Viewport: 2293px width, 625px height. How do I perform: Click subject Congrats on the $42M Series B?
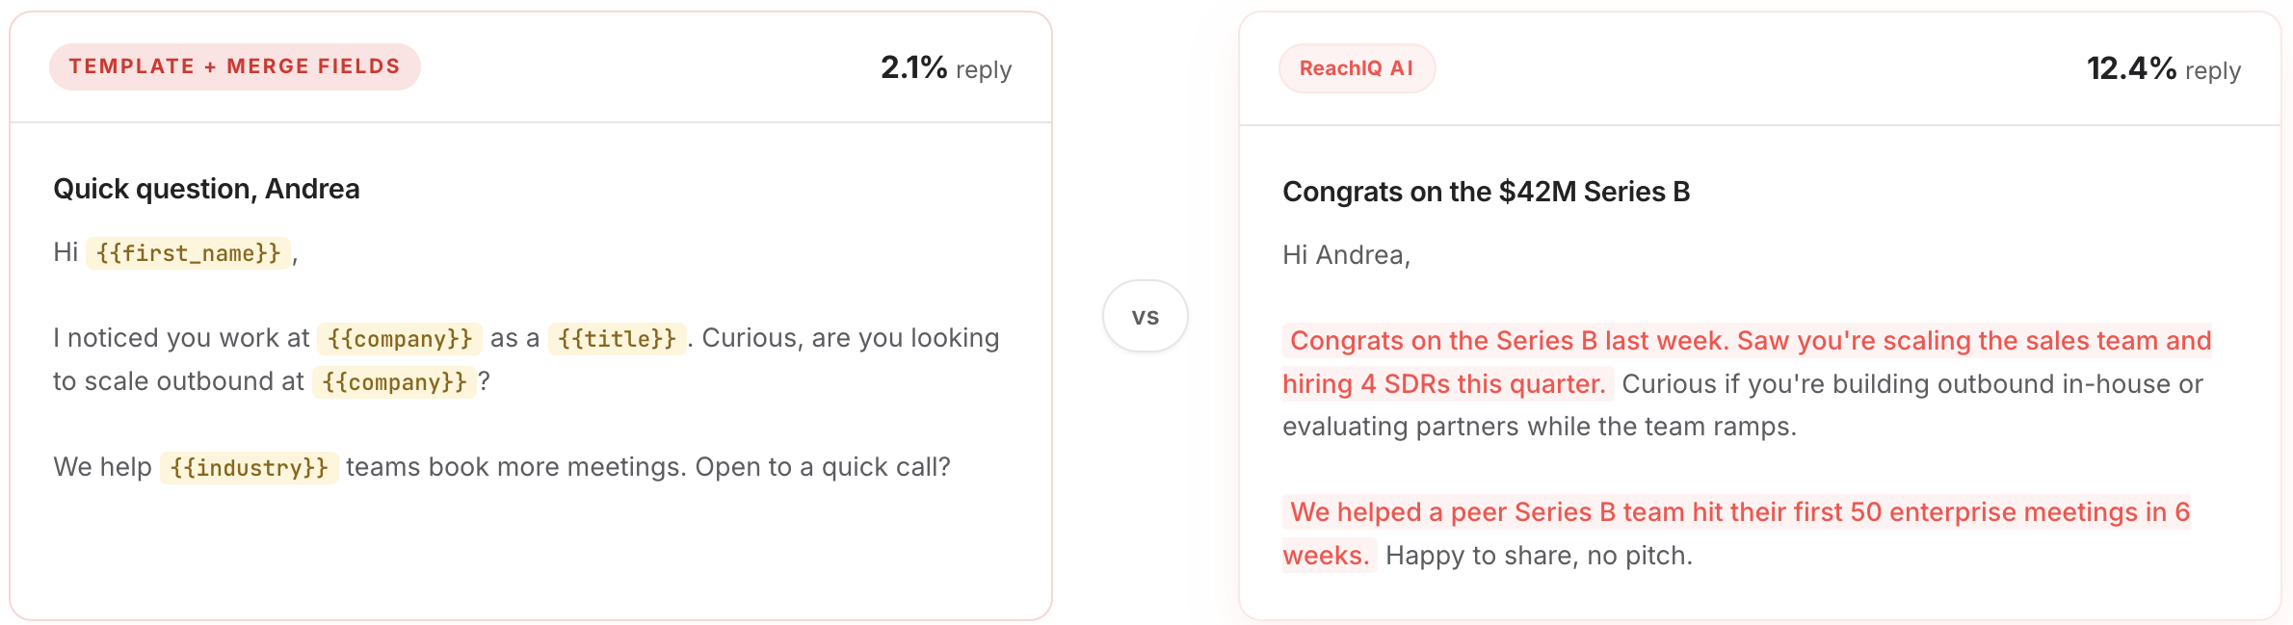(1486, 192)
